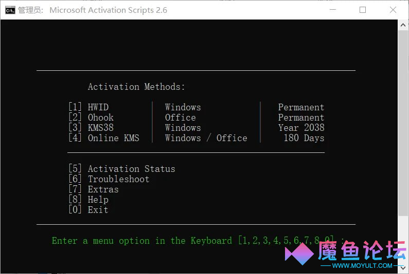Click the scrollbar up arrow
This screenshot has width=409, height=274.
403,25
